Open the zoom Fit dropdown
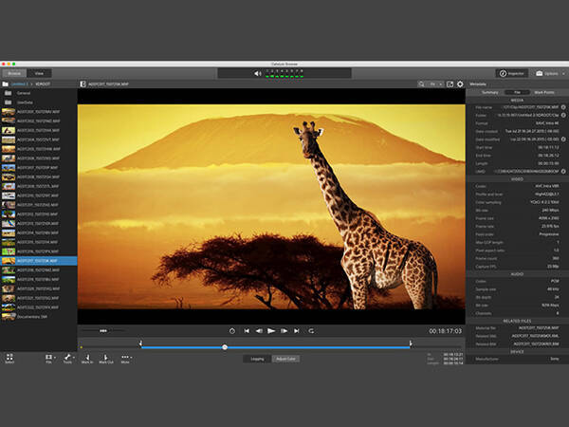Image resolution: width=569 pixels, height=427 pixels. click(x=435, y=84)
